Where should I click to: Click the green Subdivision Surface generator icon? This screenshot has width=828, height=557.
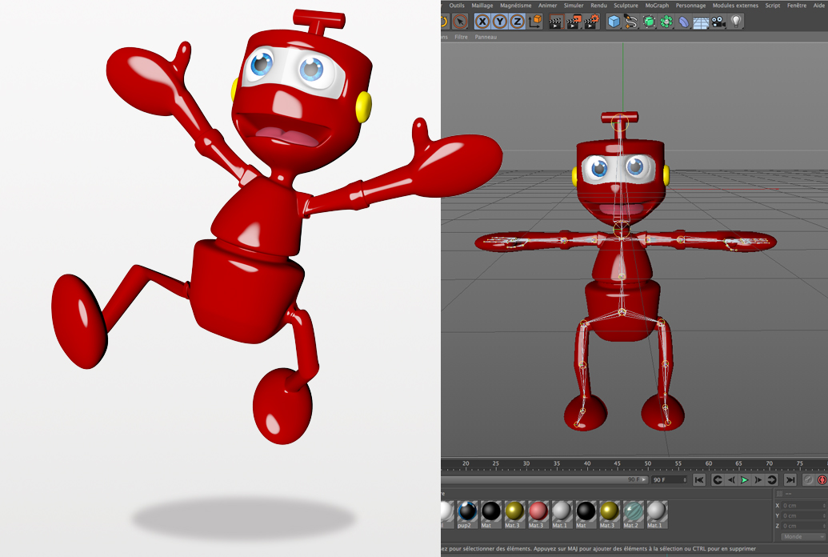pyautogui.click(x=649, y=22)
